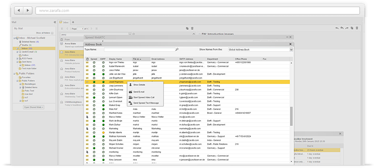Expand the Bestellingen folder node
The width and height of the screenshot is (377, 168).
20,84
